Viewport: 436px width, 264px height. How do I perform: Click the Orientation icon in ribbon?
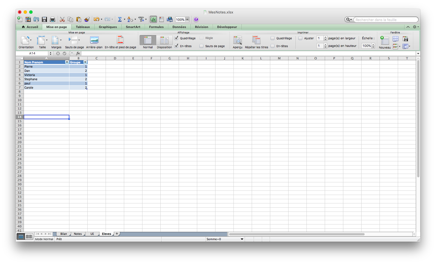pos(26,40)
